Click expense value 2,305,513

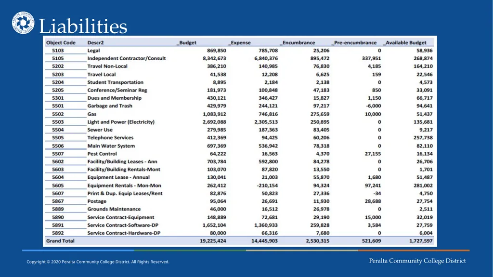tap(266, 122)
